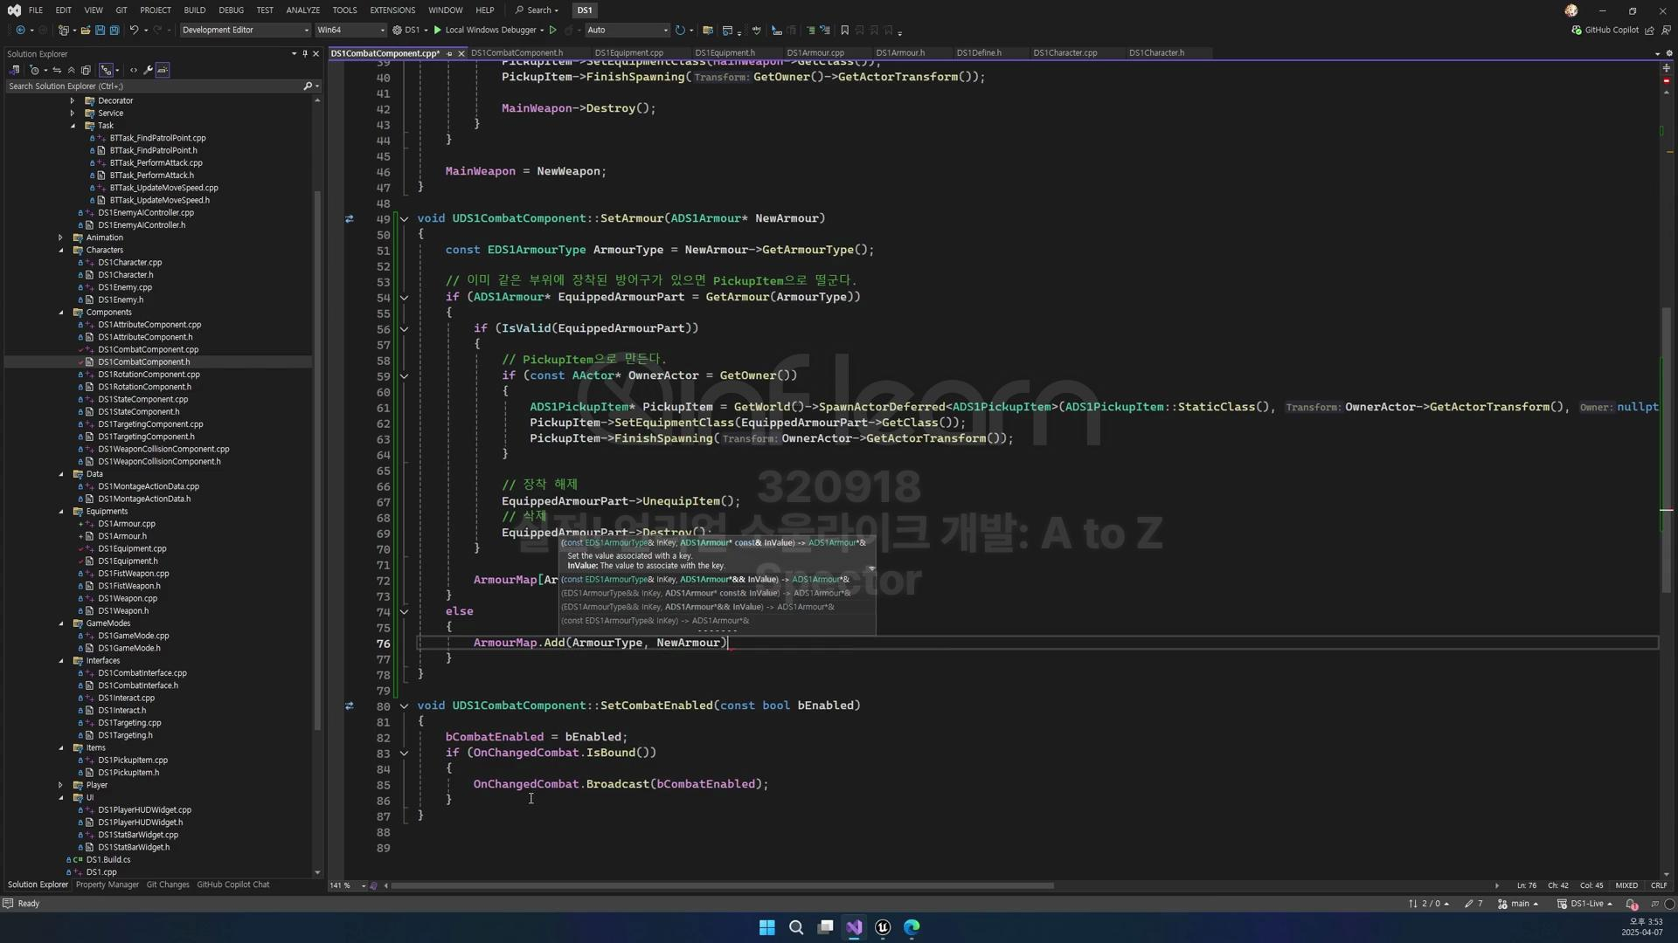Image resolution: width=1678 pixels, height=943 pixels.
Task: Expand the Animation folder in the tree
Action: point(61,237)
